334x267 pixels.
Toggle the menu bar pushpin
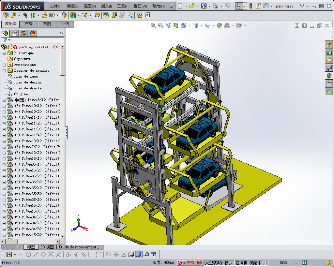172,6
